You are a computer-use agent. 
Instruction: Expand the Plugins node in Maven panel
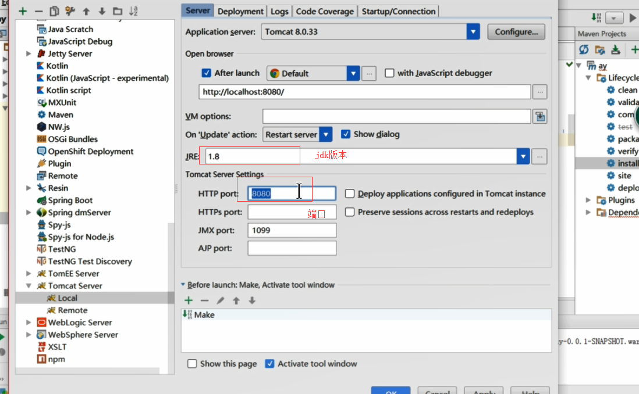point(588,200)
